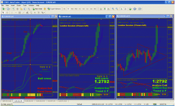This screenshot has height=106, width=175.
Task: Switch chart to Bar Chart icon
Action: (101, 9)
